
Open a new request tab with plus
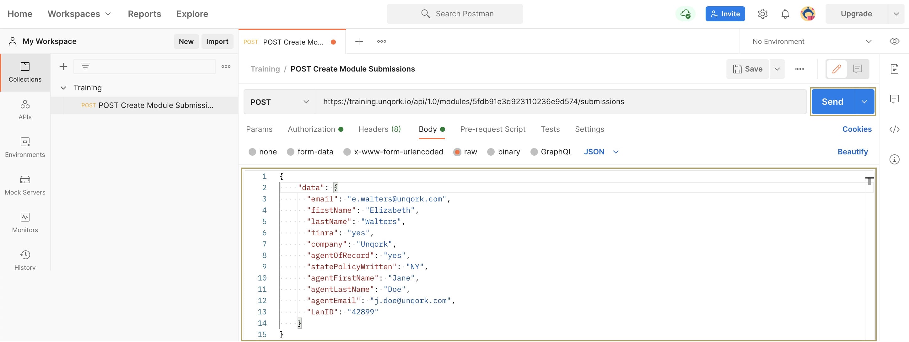[x=359, y=41]
